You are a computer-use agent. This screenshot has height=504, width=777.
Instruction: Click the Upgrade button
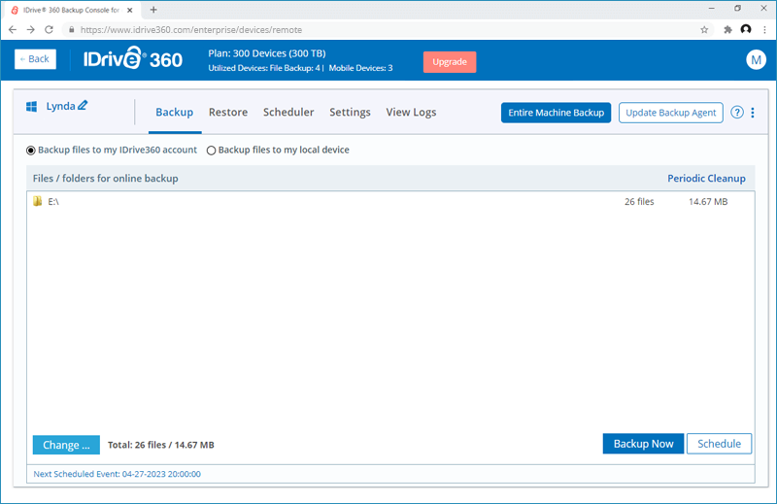450,62
